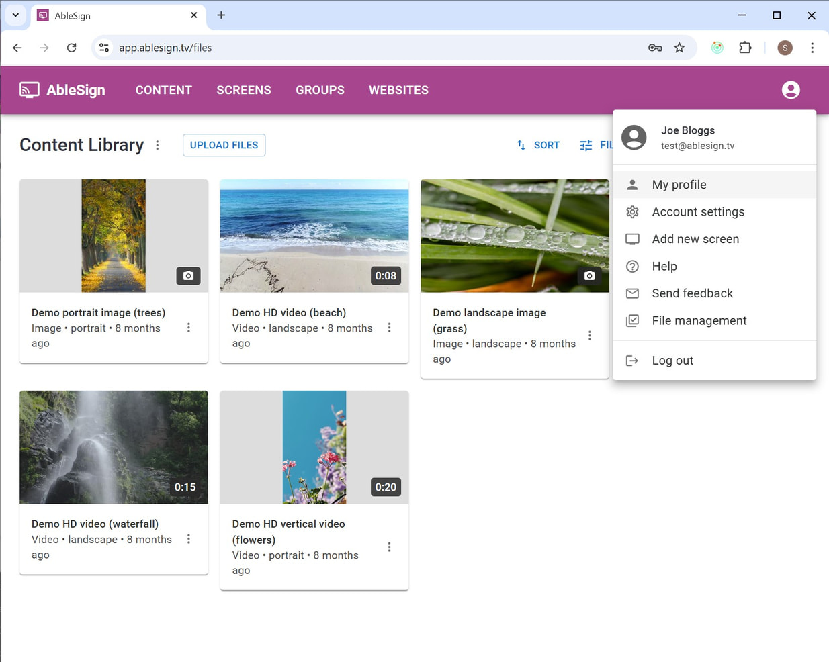829x662 pixels.
Task: Open Content Library options menu
Action: click(157, 145)
